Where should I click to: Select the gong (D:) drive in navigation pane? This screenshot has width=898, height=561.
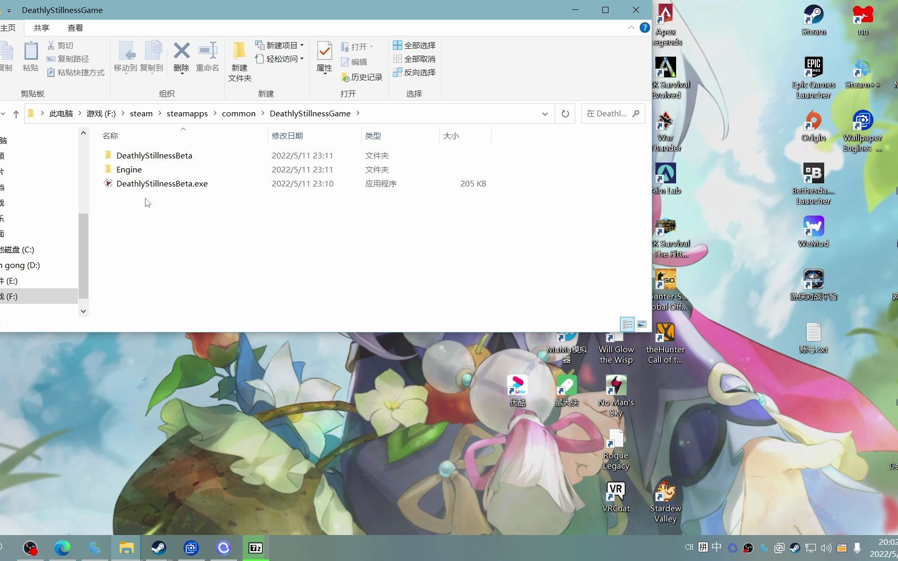(x=21, y=265)
